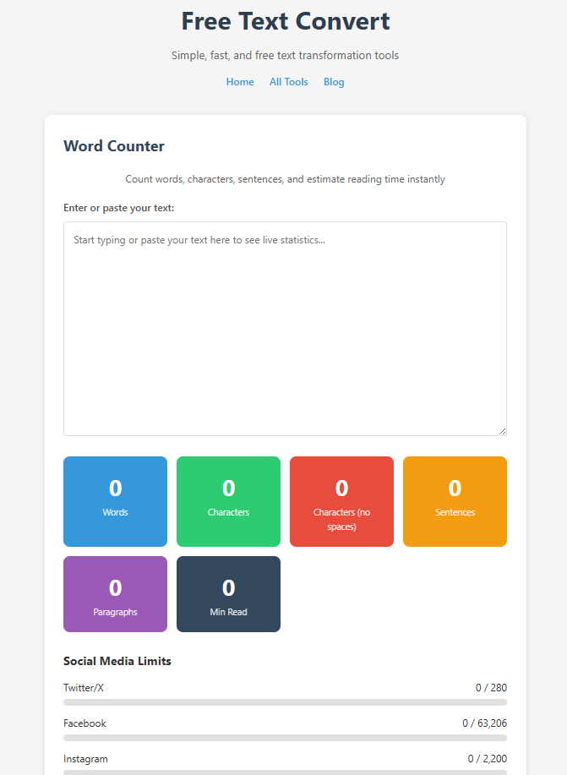The height and width of the screenshot is (775, 567).
Task: Click the Facebook limit label
Action: click(85, 723)
